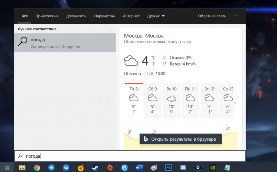Open File Explorer from the taskbar
Viewport: 277px width, 172px height.
pyautogui.click(x=22, y=168)
